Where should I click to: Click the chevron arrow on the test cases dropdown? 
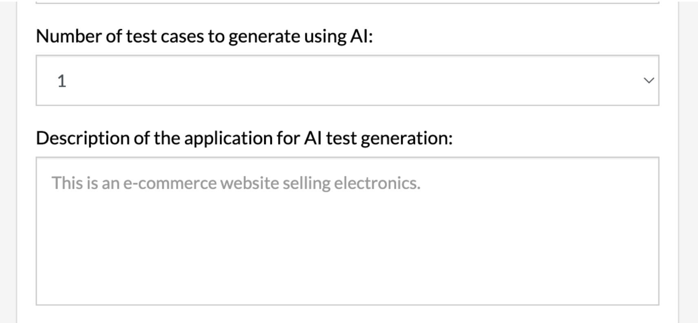click(648, 81)
